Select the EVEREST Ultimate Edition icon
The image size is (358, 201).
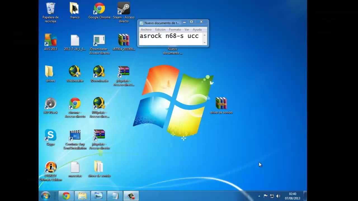coord(51,171)
